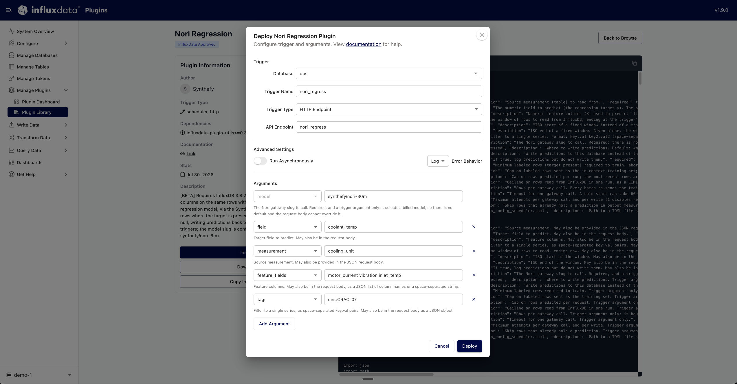Click the Jul 30, 2026 stats date
737x384 pixels.
200,175
